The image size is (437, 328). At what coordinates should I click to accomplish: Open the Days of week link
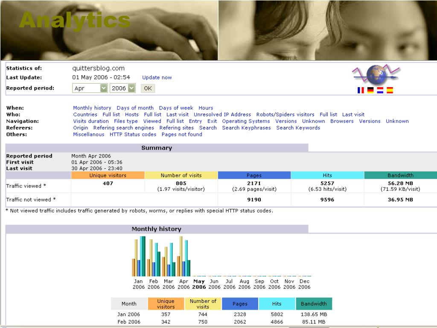[176, 108]
